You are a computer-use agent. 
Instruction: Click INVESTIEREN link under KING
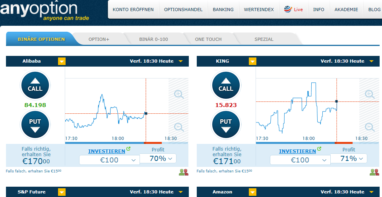pos(297,151)
